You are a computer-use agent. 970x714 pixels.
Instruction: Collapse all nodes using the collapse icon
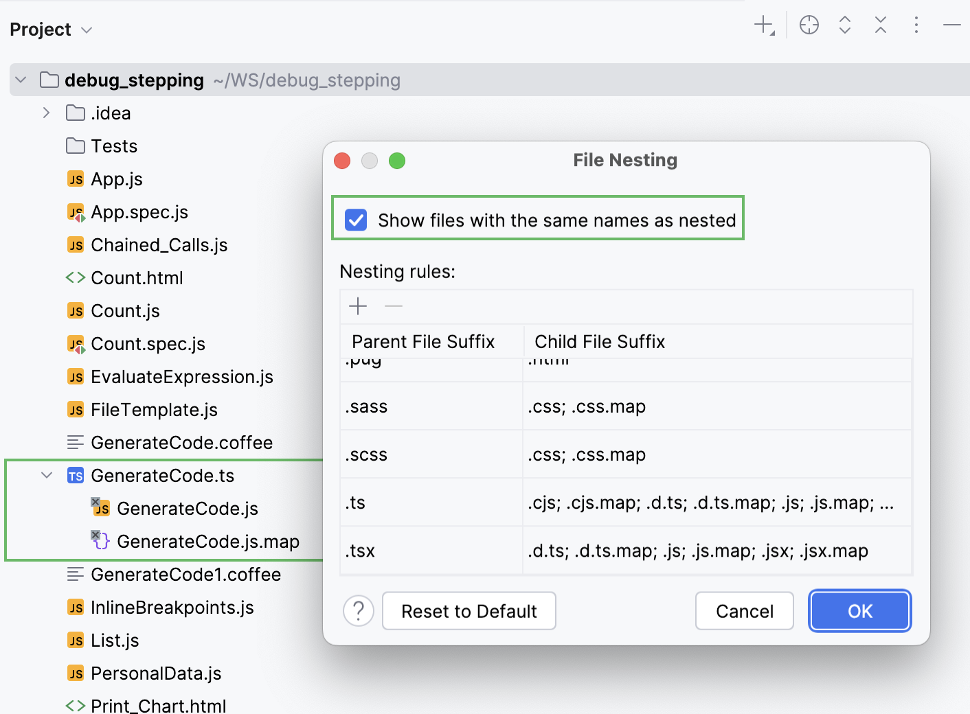click(880, 25)
